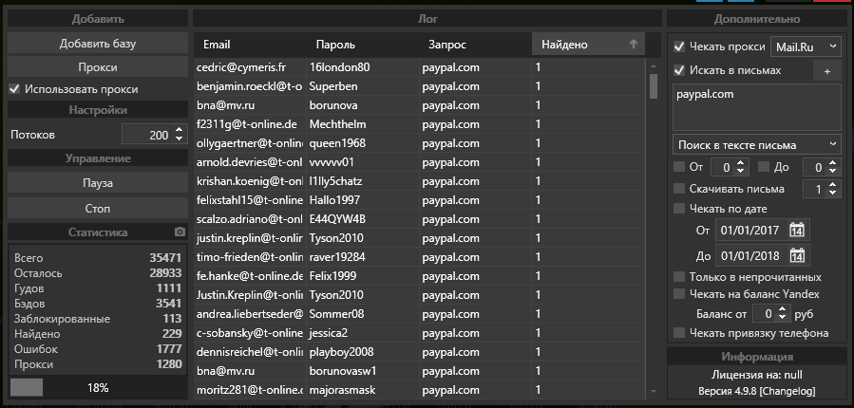Expand the Поиск в тексте письма dropdown
Image resolution: width=854 pixels, height=408 pixels.
pyautogui.click(x=756, y=144)
